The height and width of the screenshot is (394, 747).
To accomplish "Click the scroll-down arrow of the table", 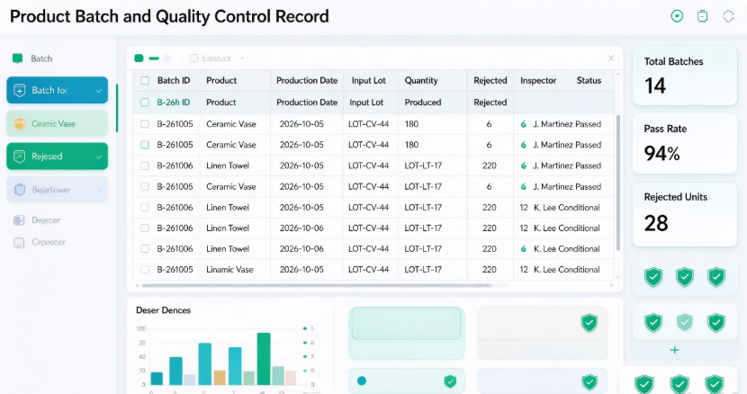I will pyautogui.click(x=618, y=277).
